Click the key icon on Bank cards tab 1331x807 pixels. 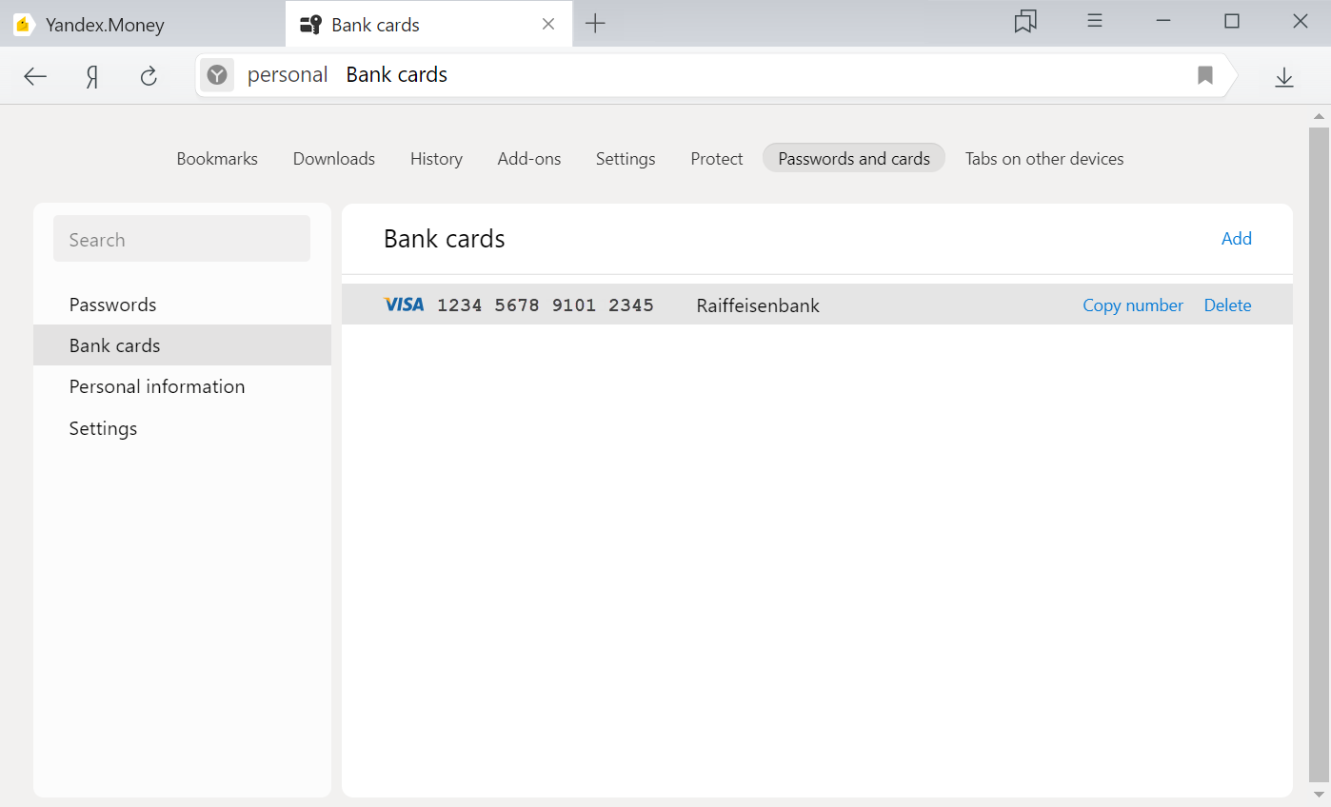click(310, 25)
